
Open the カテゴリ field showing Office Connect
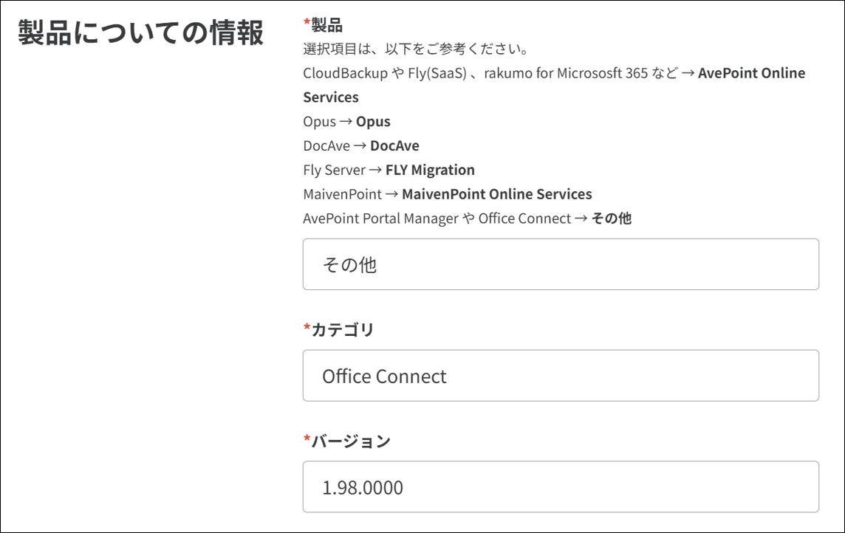point(561,376)
